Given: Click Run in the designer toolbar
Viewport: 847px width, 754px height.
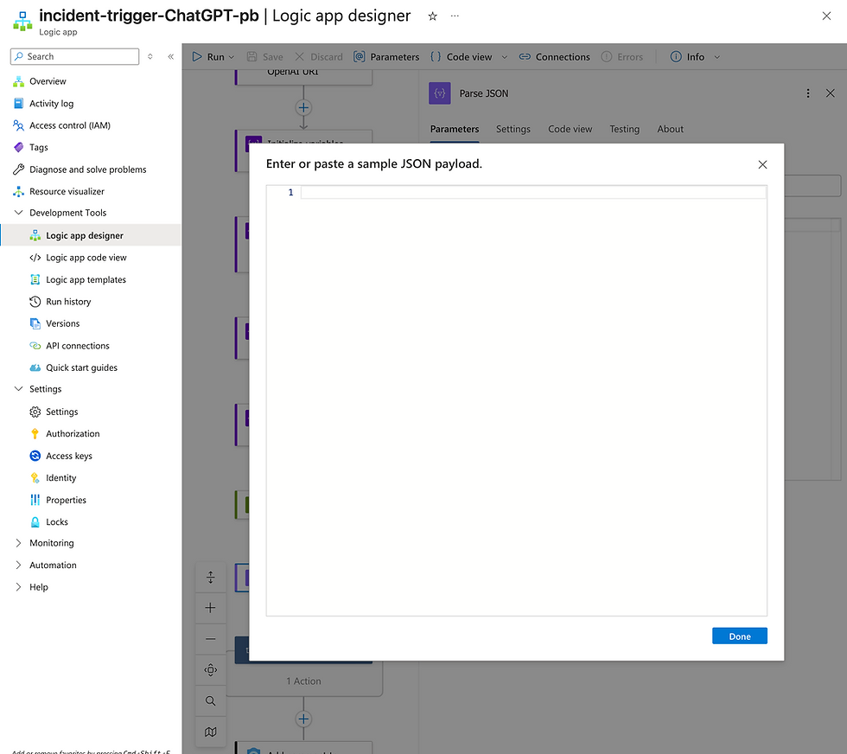Looking at the screenshot, I should pos(208,57).
